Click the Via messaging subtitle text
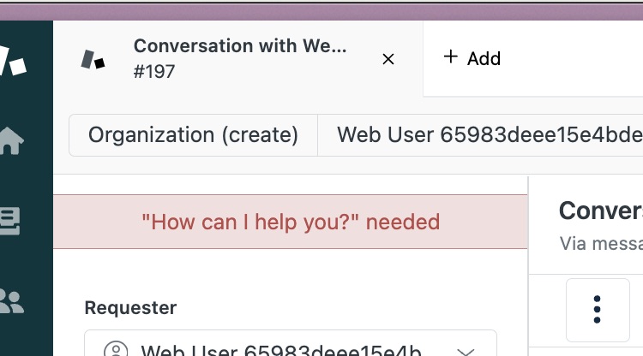The image size is (643, 356). (601, 244)
